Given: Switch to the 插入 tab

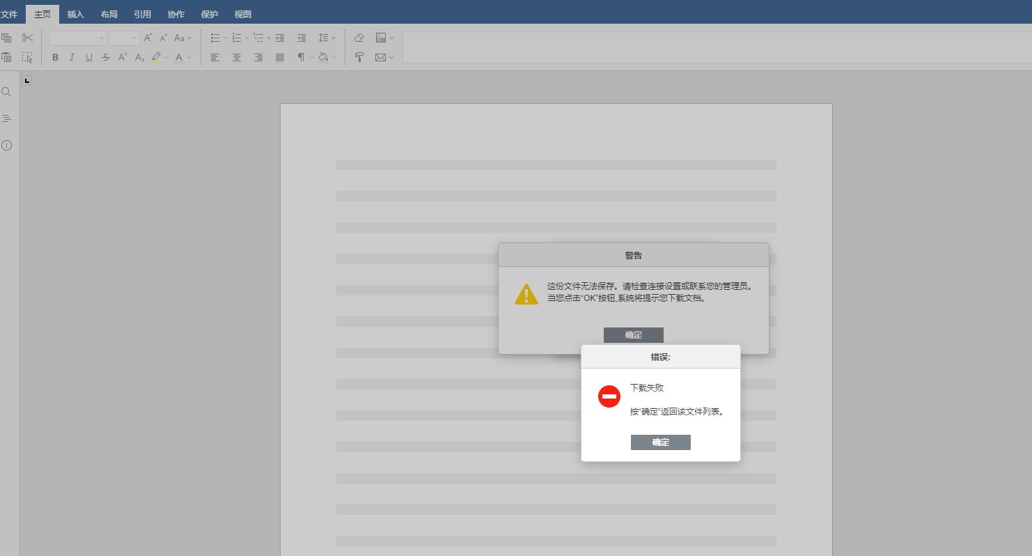Looking at the screenshot, I should [75, 14].
